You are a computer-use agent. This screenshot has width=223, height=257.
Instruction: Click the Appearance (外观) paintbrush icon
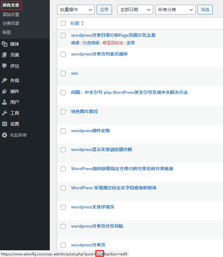click(4, 80)
